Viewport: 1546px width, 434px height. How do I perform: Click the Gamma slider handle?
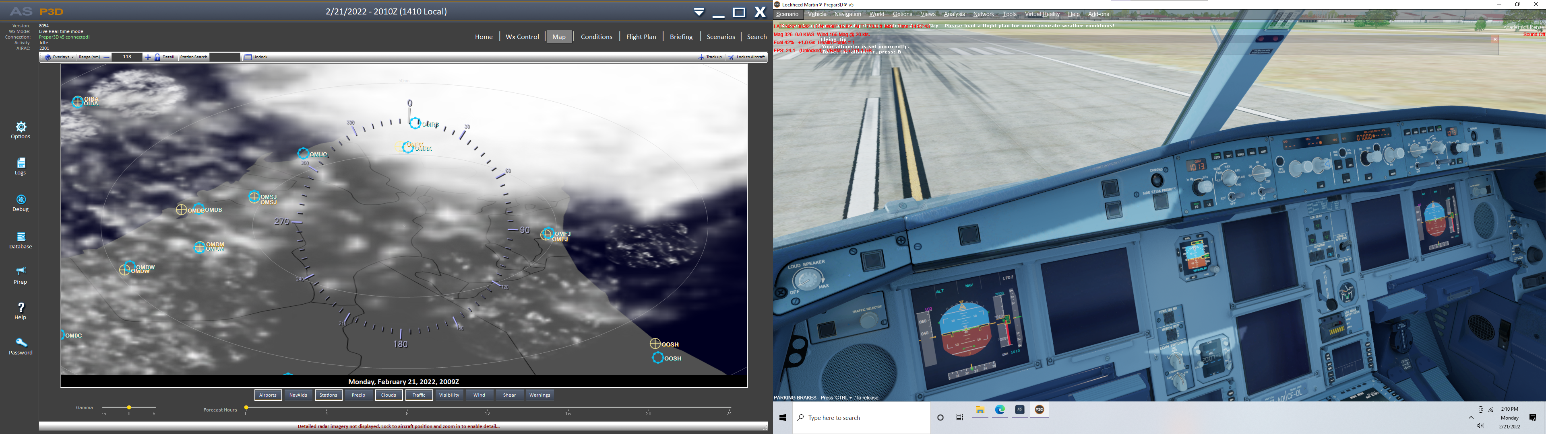coord(129,407)
